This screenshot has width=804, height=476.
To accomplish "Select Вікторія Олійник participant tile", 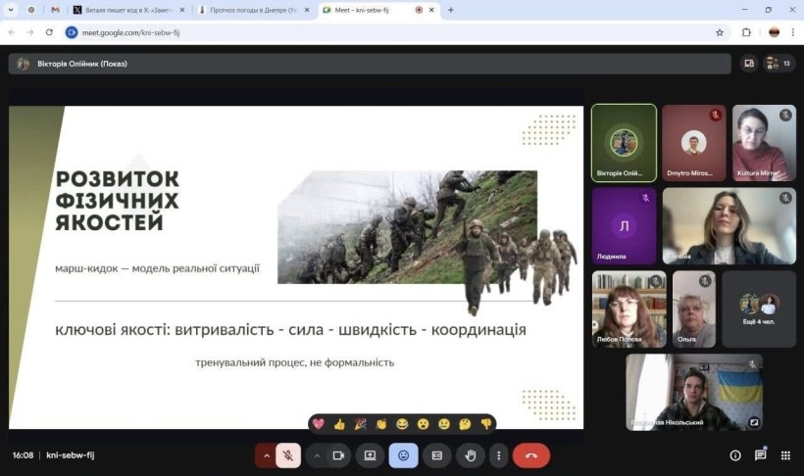I will pos(624,143).
